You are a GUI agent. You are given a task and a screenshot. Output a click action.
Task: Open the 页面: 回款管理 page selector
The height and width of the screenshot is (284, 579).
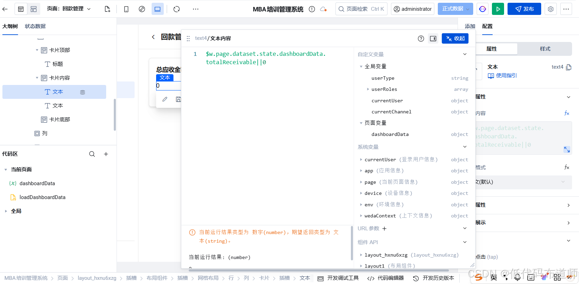point(69,9)
